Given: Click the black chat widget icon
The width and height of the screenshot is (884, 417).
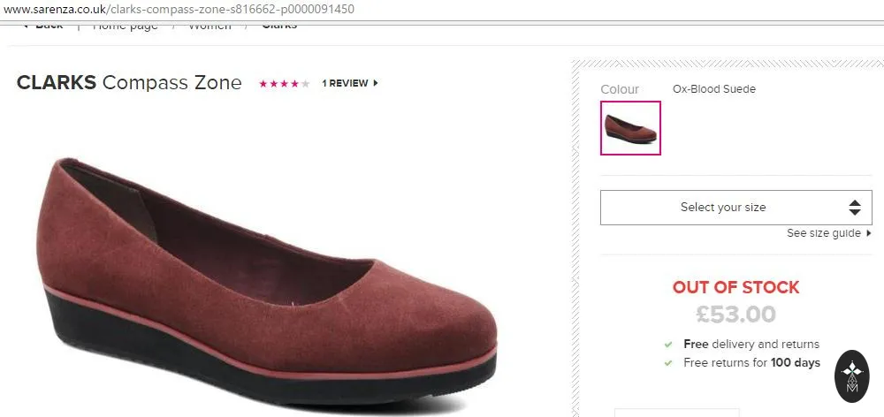Looking at the screenshot, I should point(852,376).
